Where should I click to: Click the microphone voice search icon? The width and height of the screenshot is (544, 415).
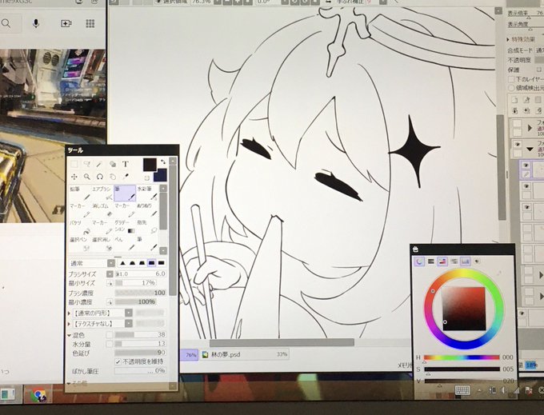pyautogui.click(x=36, y=23)
